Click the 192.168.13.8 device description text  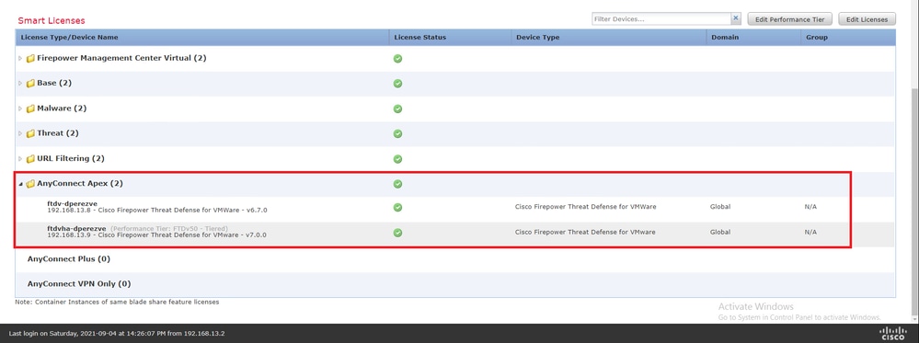pyautogui.click(x=157, y=210)
